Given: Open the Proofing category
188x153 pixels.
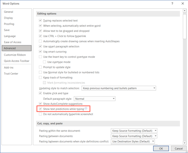Looking at the screenshot, I should pos(9,24).
